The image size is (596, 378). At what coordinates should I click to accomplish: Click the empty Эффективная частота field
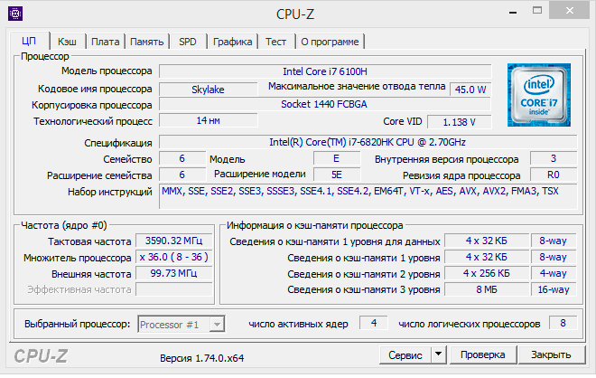[173, 289]
